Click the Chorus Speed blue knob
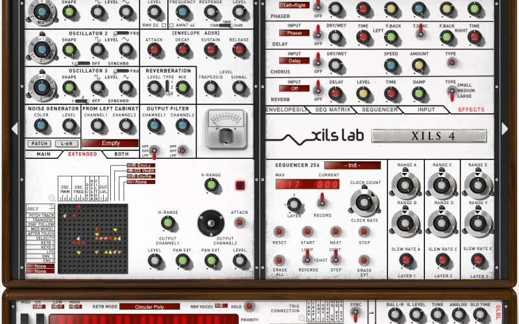 pos(391,65)
